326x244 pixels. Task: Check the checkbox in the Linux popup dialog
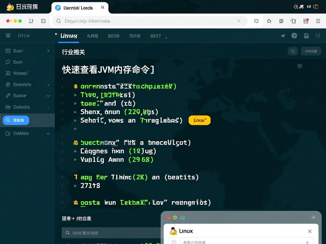tap(173, 242)
